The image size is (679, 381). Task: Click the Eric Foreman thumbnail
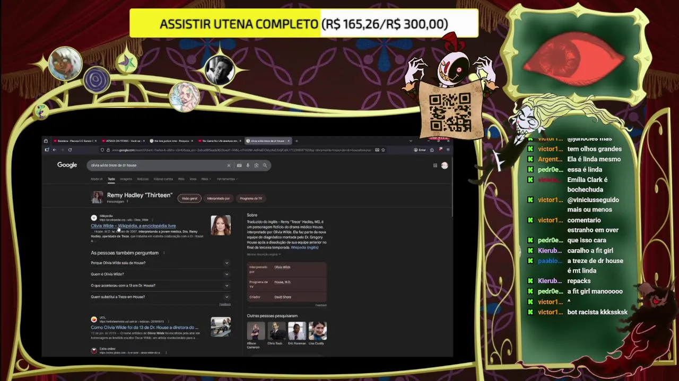point(297,331)
